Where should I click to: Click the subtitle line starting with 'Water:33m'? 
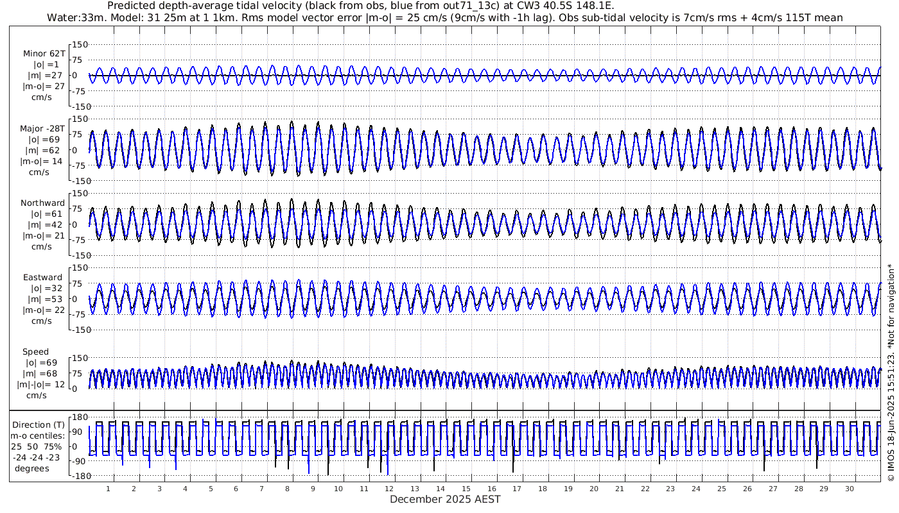tap(444, 17)
